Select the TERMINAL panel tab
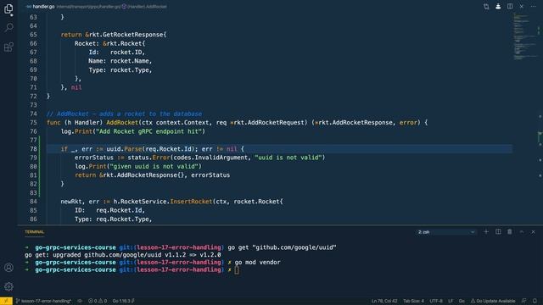 click(x=34, y=232)
